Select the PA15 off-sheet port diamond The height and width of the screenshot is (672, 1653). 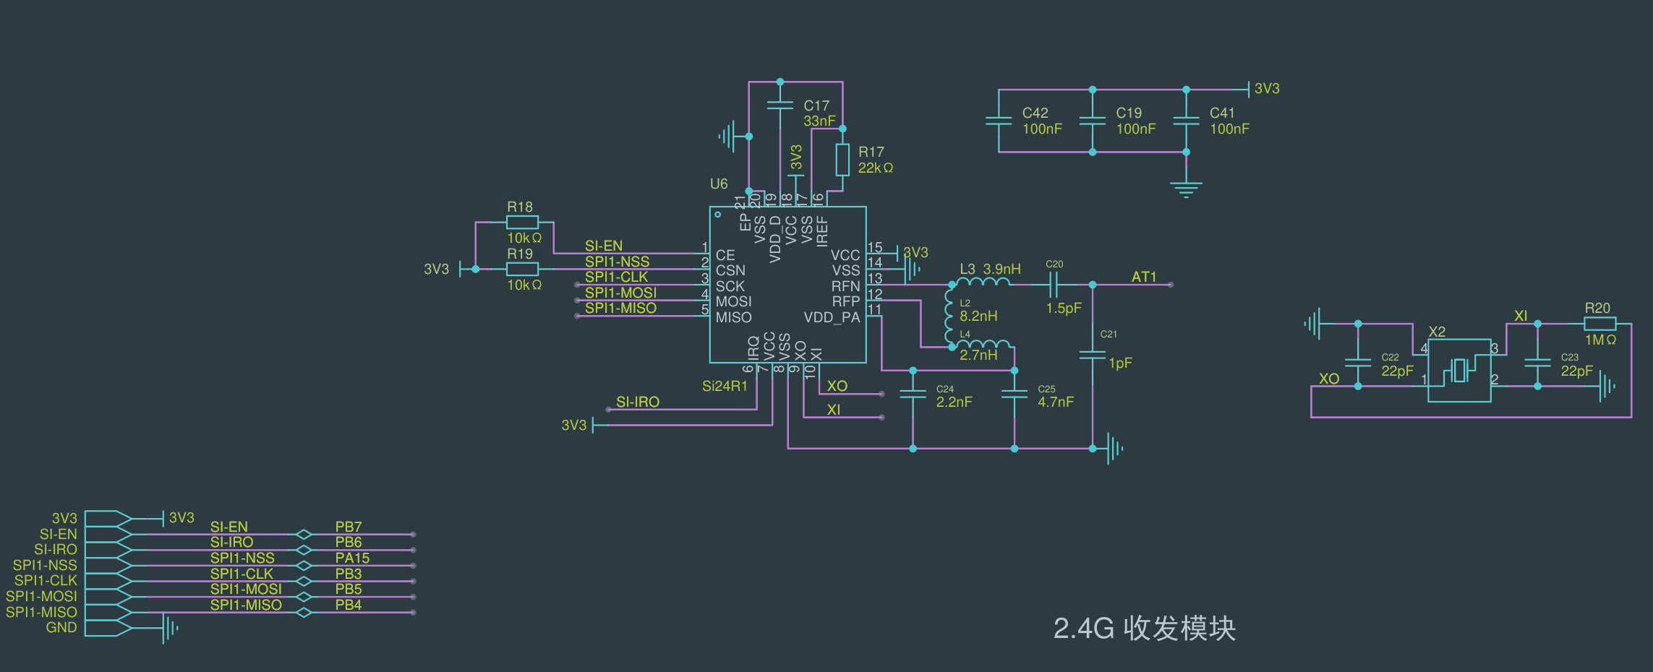[304, 566]
